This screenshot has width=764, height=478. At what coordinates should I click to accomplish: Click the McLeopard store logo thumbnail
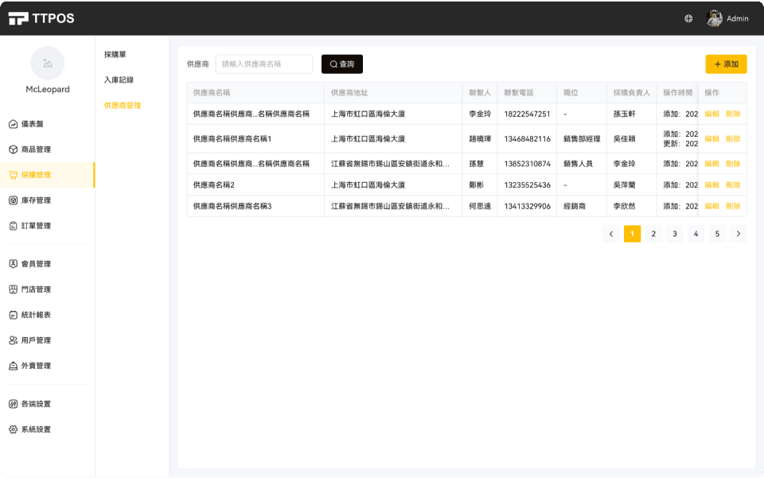pyautogui.click(x=47, y=63)
